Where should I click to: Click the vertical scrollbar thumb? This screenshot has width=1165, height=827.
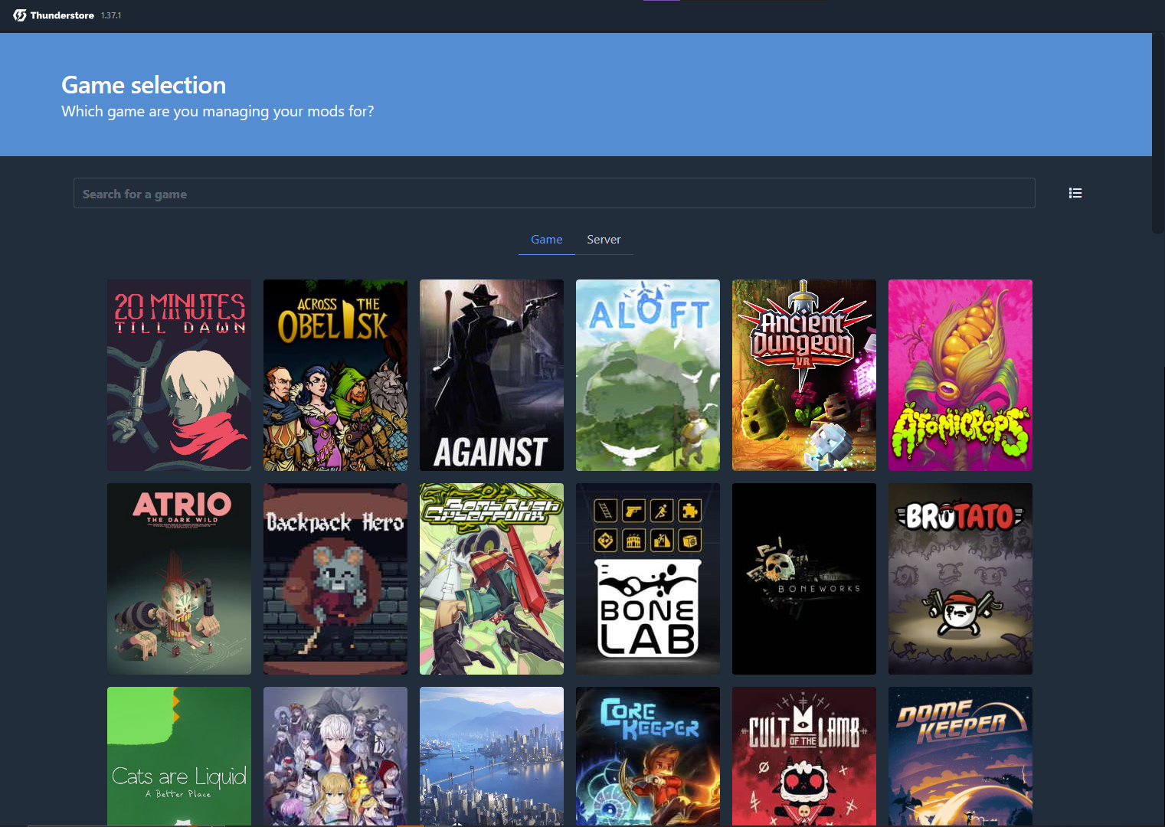(x=1158, y=133)
